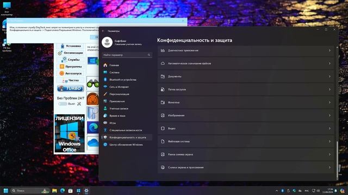Open File Explorer from taskbar
The width and height of the screenshot is (348, 195).
[x=54, y=191]
